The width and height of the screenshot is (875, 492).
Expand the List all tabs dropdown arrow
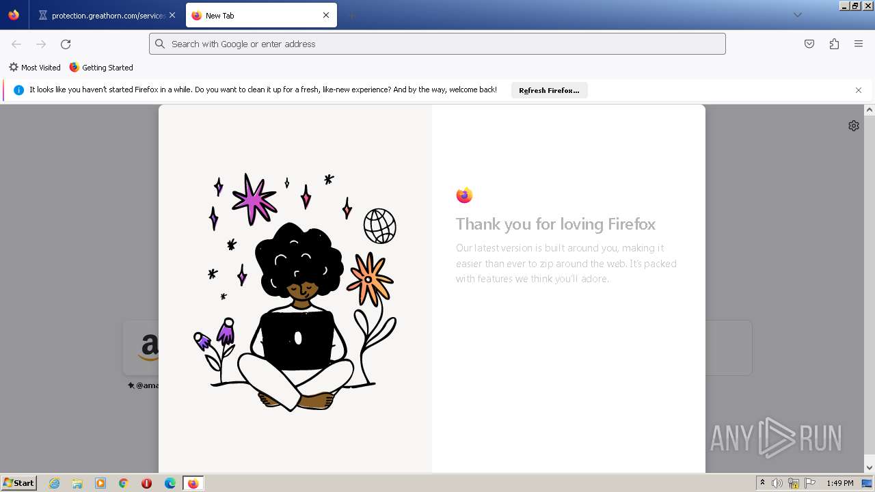pos(797,15)
